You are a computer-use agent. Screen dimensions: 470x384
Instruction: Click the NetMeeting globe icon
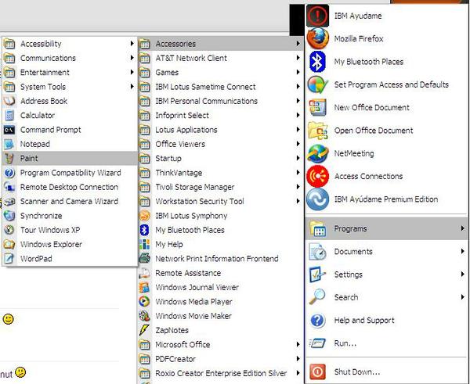[x=317, y=153]
